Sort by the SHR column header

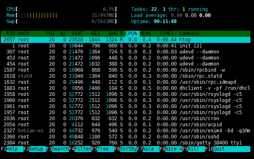coord(113,34)
